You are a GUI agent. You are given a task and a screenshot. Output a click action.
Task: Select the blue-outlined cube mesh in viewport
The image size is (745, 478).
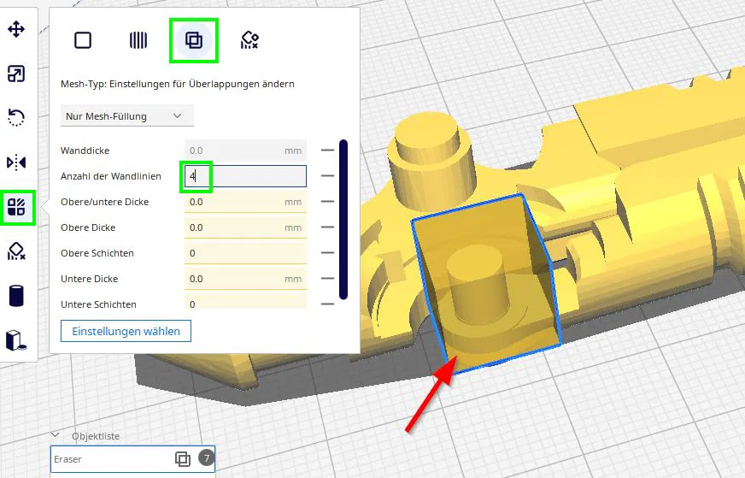[x=485, y=286]
